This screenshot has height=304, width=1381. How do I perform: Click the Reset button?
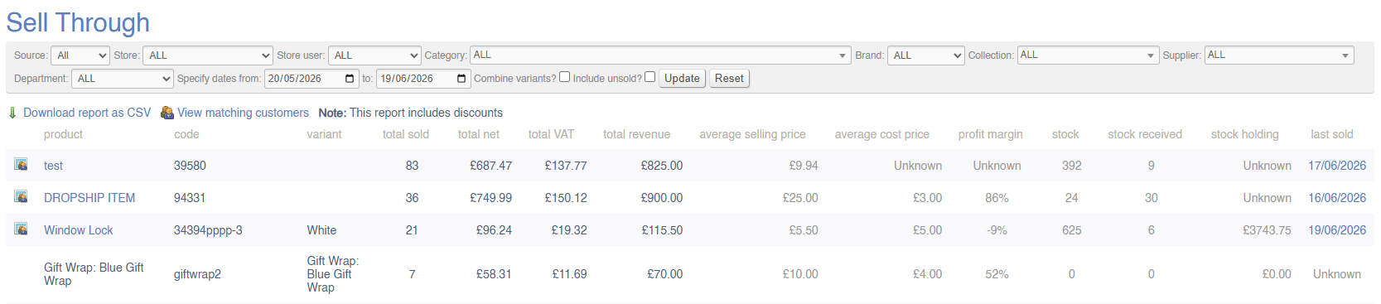click(x=729, y=79)
